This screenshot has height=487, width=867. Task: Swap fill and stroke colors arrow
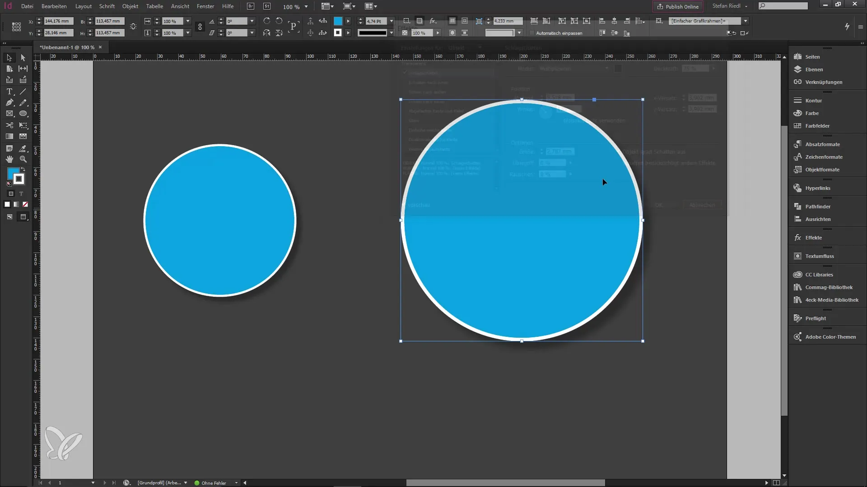23,170
